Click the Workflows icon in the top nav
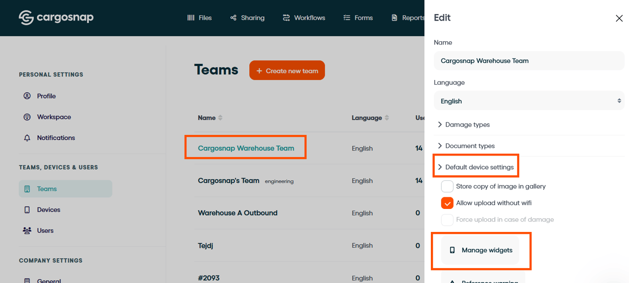 coord(286,17)
